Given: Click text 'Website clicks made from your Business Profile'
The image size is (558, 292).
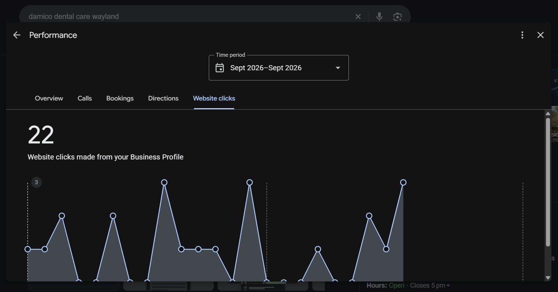Looking at the screenshot, I should coord(105,157).
